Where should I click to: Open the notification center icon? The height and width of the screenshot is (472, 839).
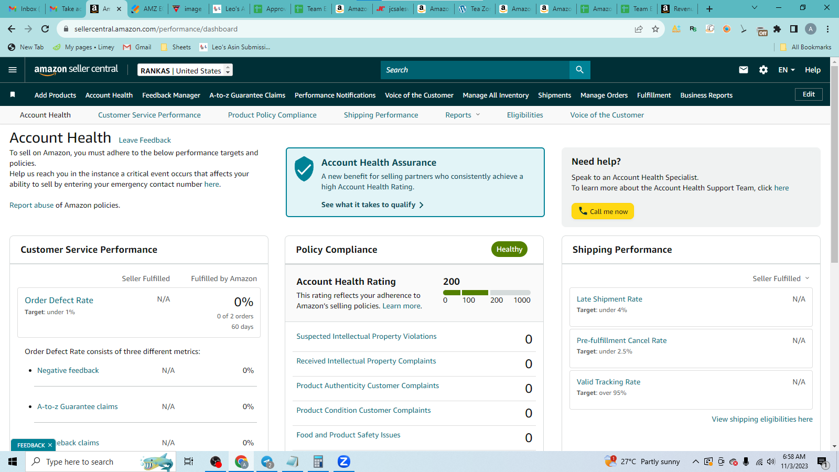pos(822,462)
